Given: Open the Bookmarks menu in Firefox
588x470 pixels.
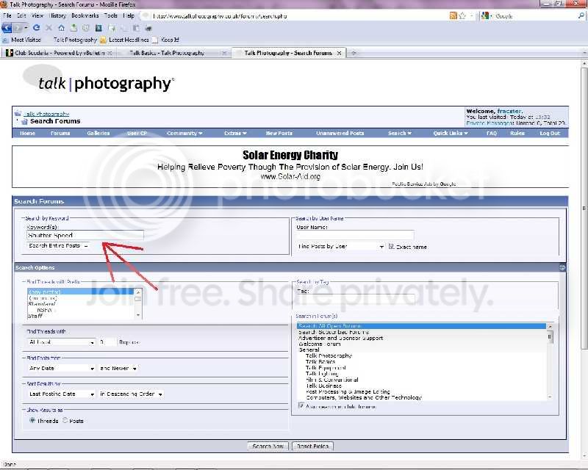Looking at the screenshot, I should click(x=85, y=15).
